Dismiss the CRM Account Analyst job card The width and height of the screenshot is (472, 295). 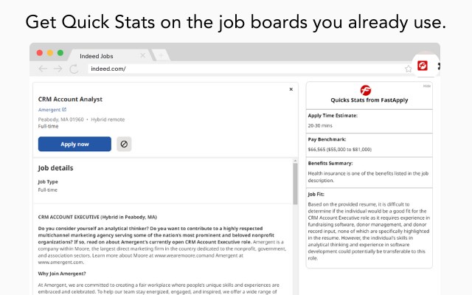pos(291,89)
